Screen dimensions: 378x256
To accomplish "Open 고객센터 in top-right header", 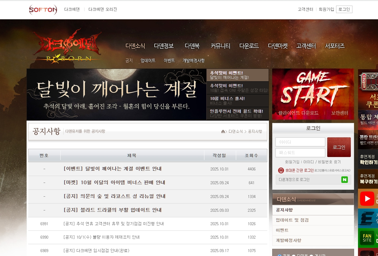I will [x=305, y=10].
